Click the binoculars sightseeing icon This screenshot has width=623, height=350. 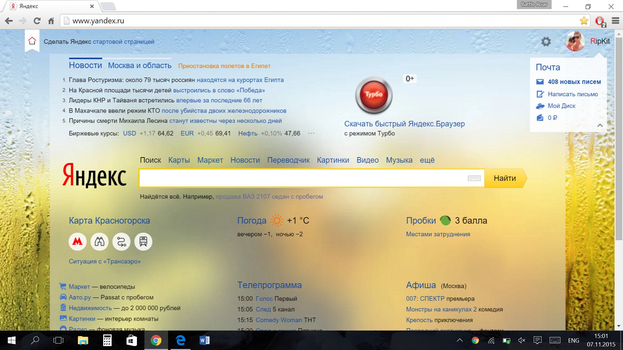pos(99,241)
